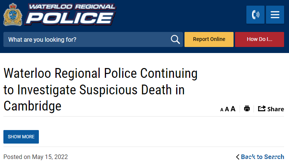The height and width of the screenshot is (165, 289).
Task: Select the medium text size A
Action: coord(227,109)
